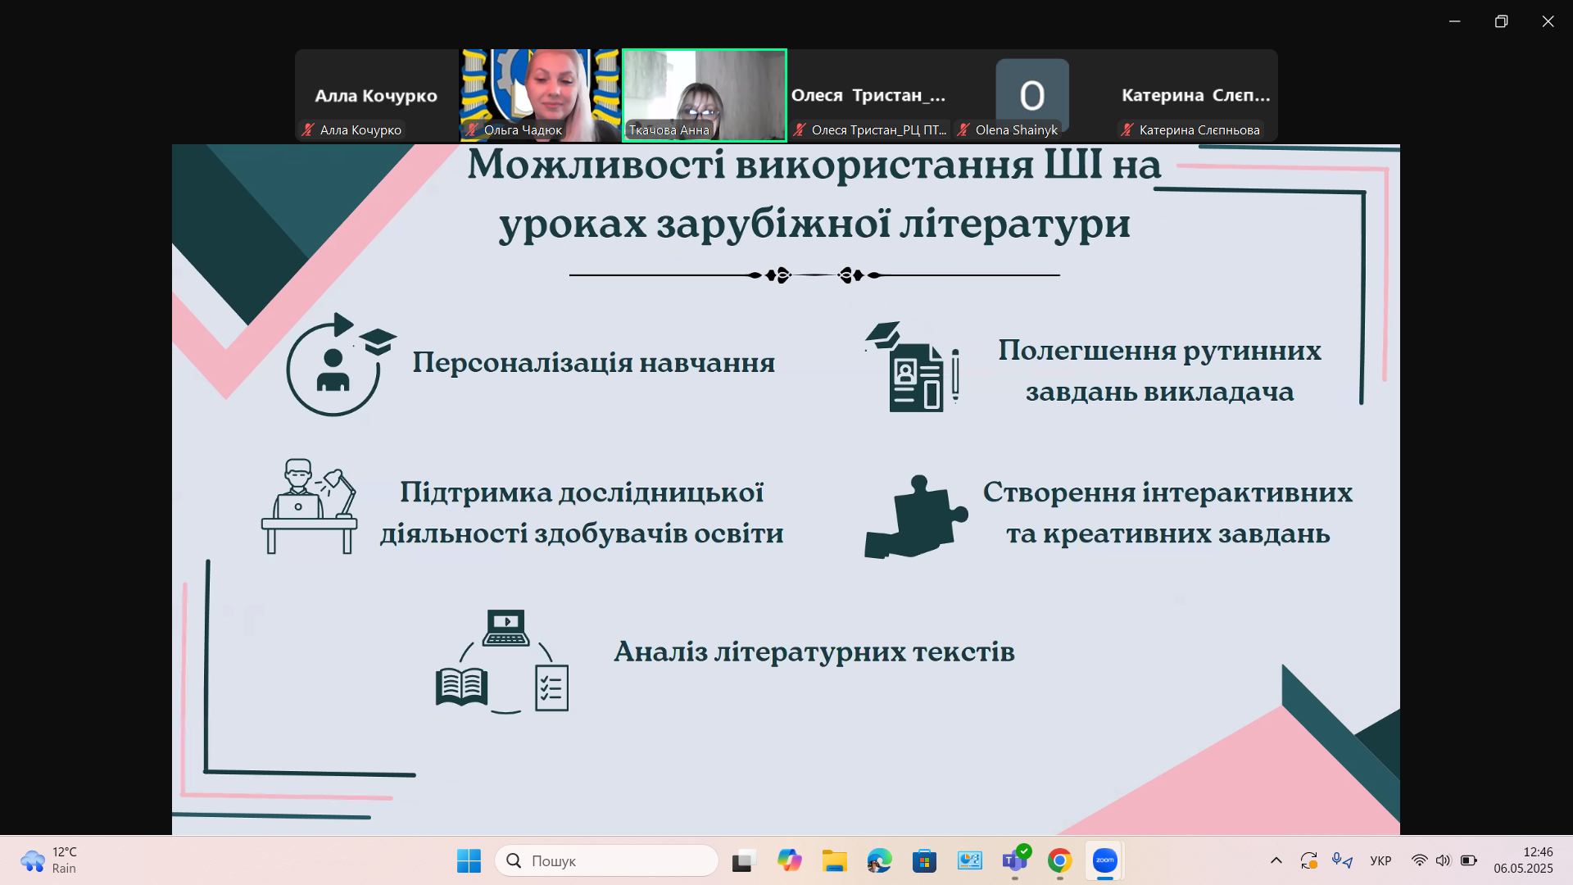The image size is (1573, 885).
Task: Open Zoom app in taskbar
Action: point(1104,860)
